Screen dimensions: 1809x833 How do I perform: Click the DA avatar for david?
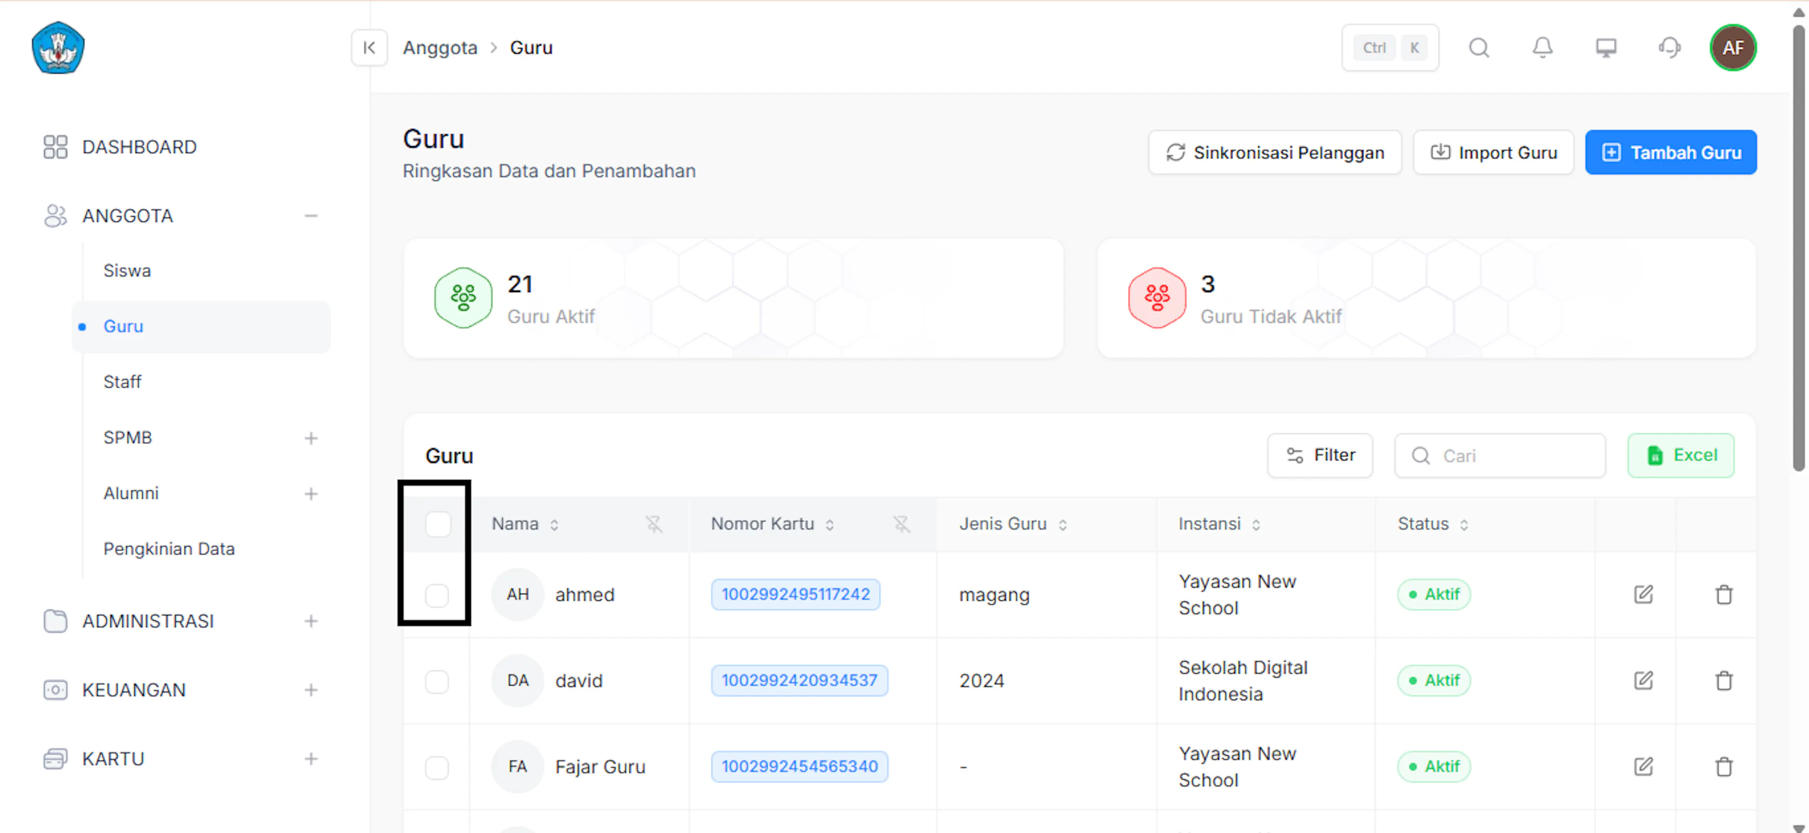518,680
